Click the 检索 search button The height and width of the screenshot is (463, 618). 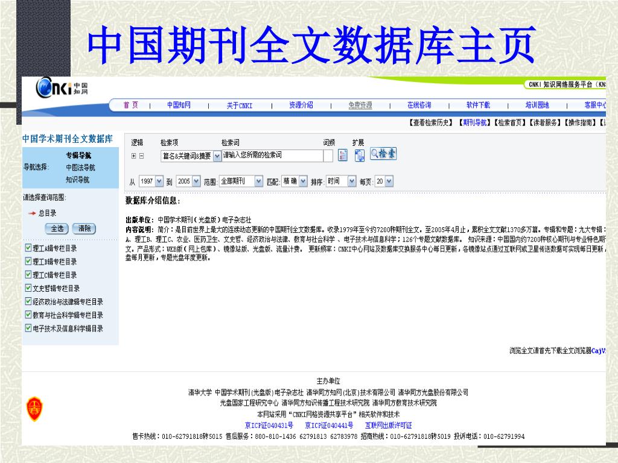[383, 154]
